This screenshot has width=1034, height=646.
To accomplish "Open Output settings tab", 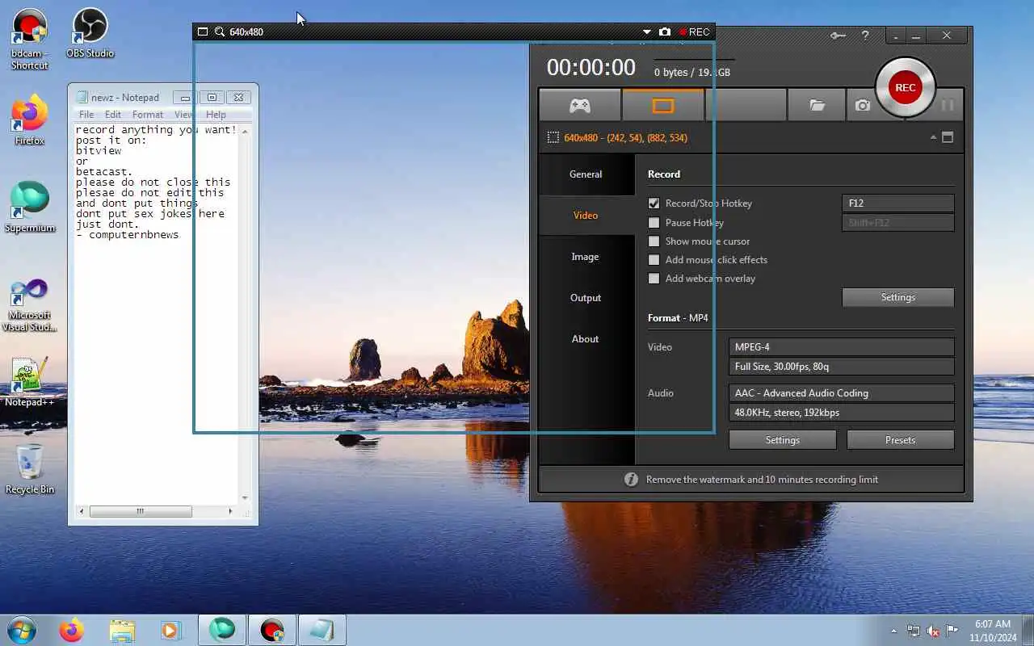I will coord(586,298).
